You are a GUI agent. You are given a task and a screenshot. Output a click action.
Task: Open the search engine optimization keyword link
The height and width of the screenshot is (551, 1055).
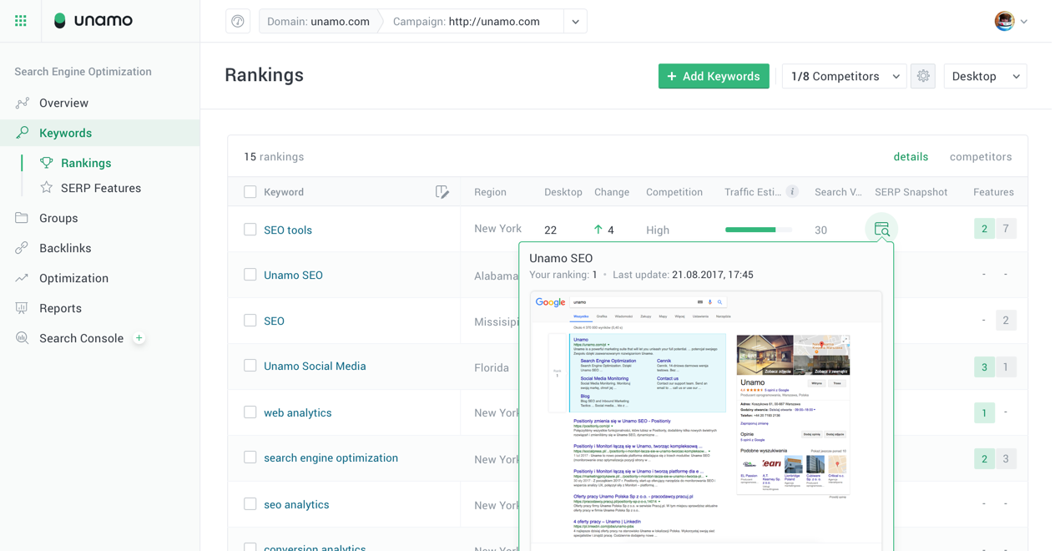coord(331,457)
